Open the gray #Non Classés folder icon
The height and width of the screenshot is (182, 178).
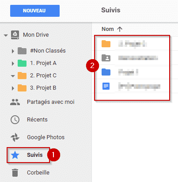[22, 51]
